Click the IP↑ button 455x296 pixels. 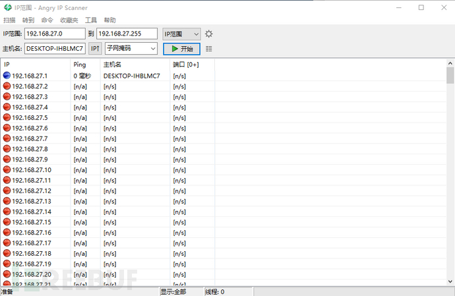click(x=95, y=49)
